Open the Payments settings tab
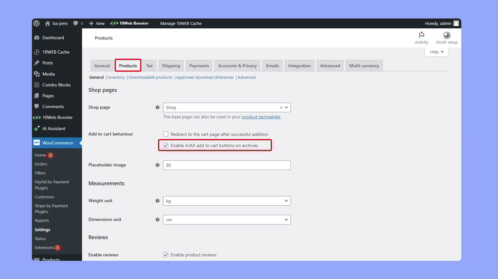This screenshot has height=279, width=498. coord(199,66)
